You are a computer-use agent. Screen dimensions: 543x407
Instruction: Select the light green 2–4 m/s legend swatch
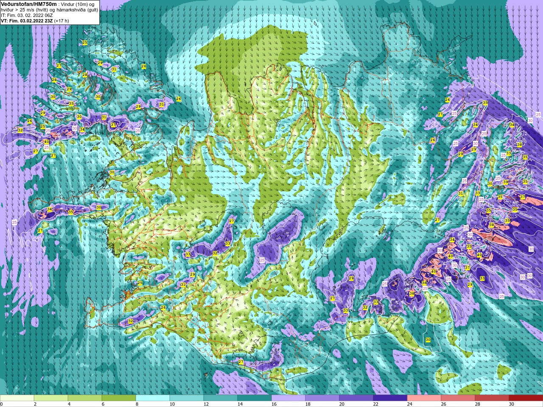pos(51,398)
